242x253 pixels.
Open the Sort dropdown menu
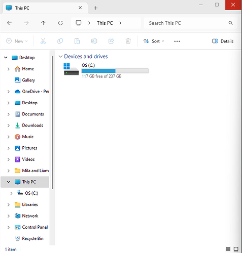click(154, 41)
